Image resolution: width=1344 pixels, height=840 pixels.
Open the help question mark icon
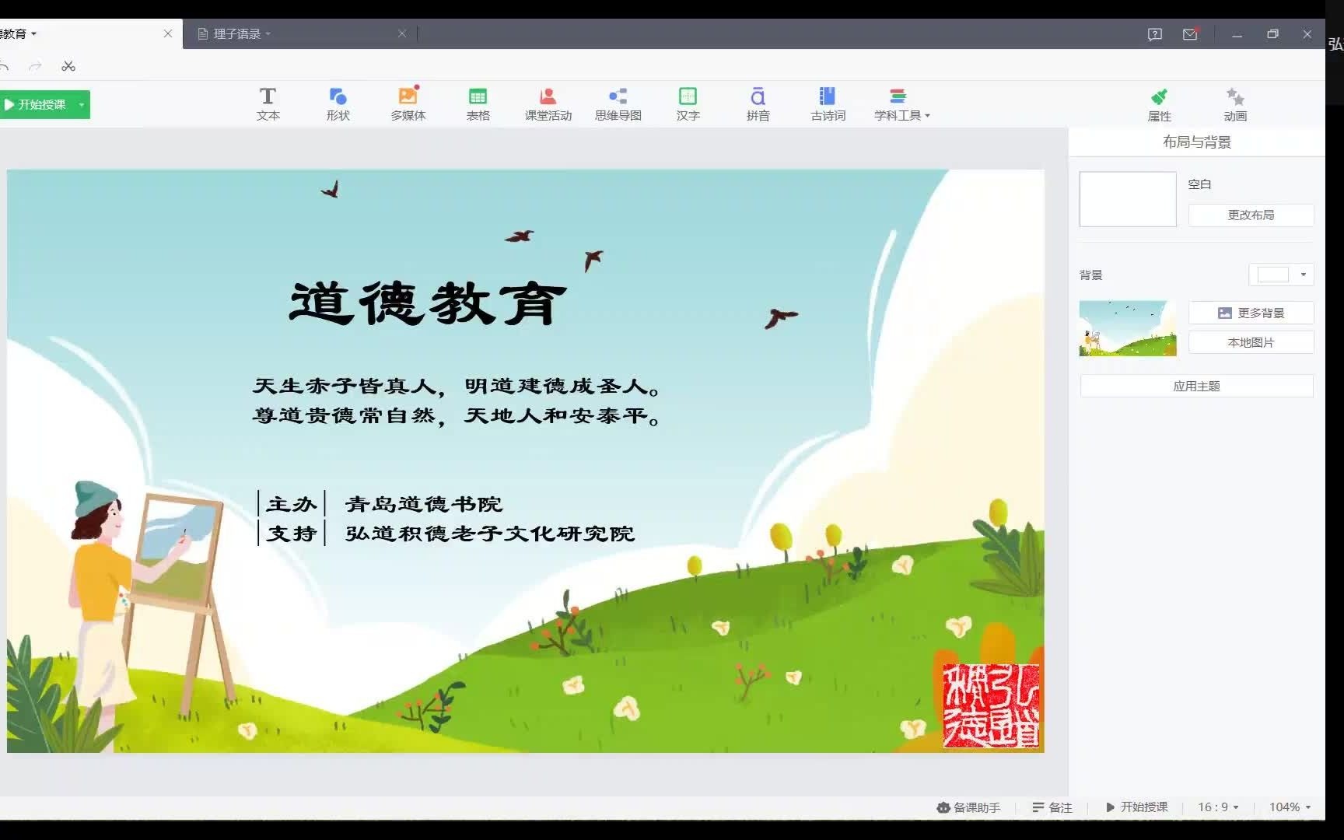(x=1155, y=34)
